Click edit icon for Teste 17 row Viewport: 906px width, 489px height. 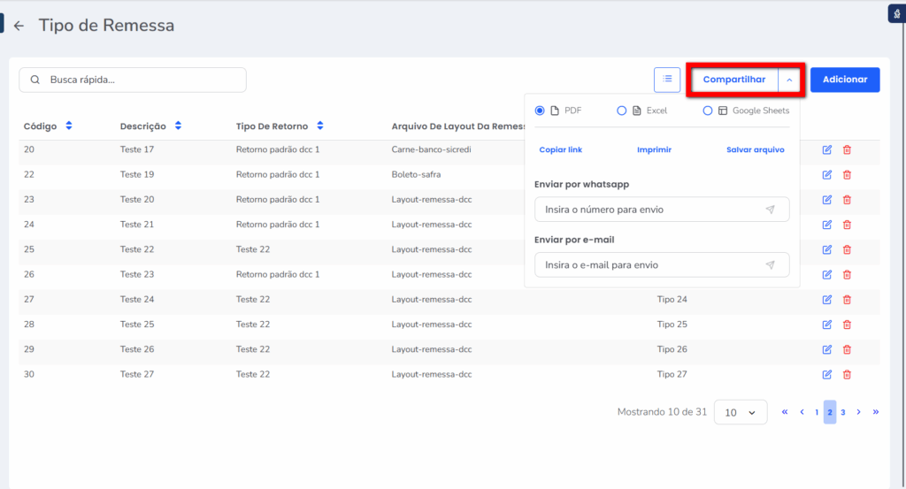click(x=827, y=150)
